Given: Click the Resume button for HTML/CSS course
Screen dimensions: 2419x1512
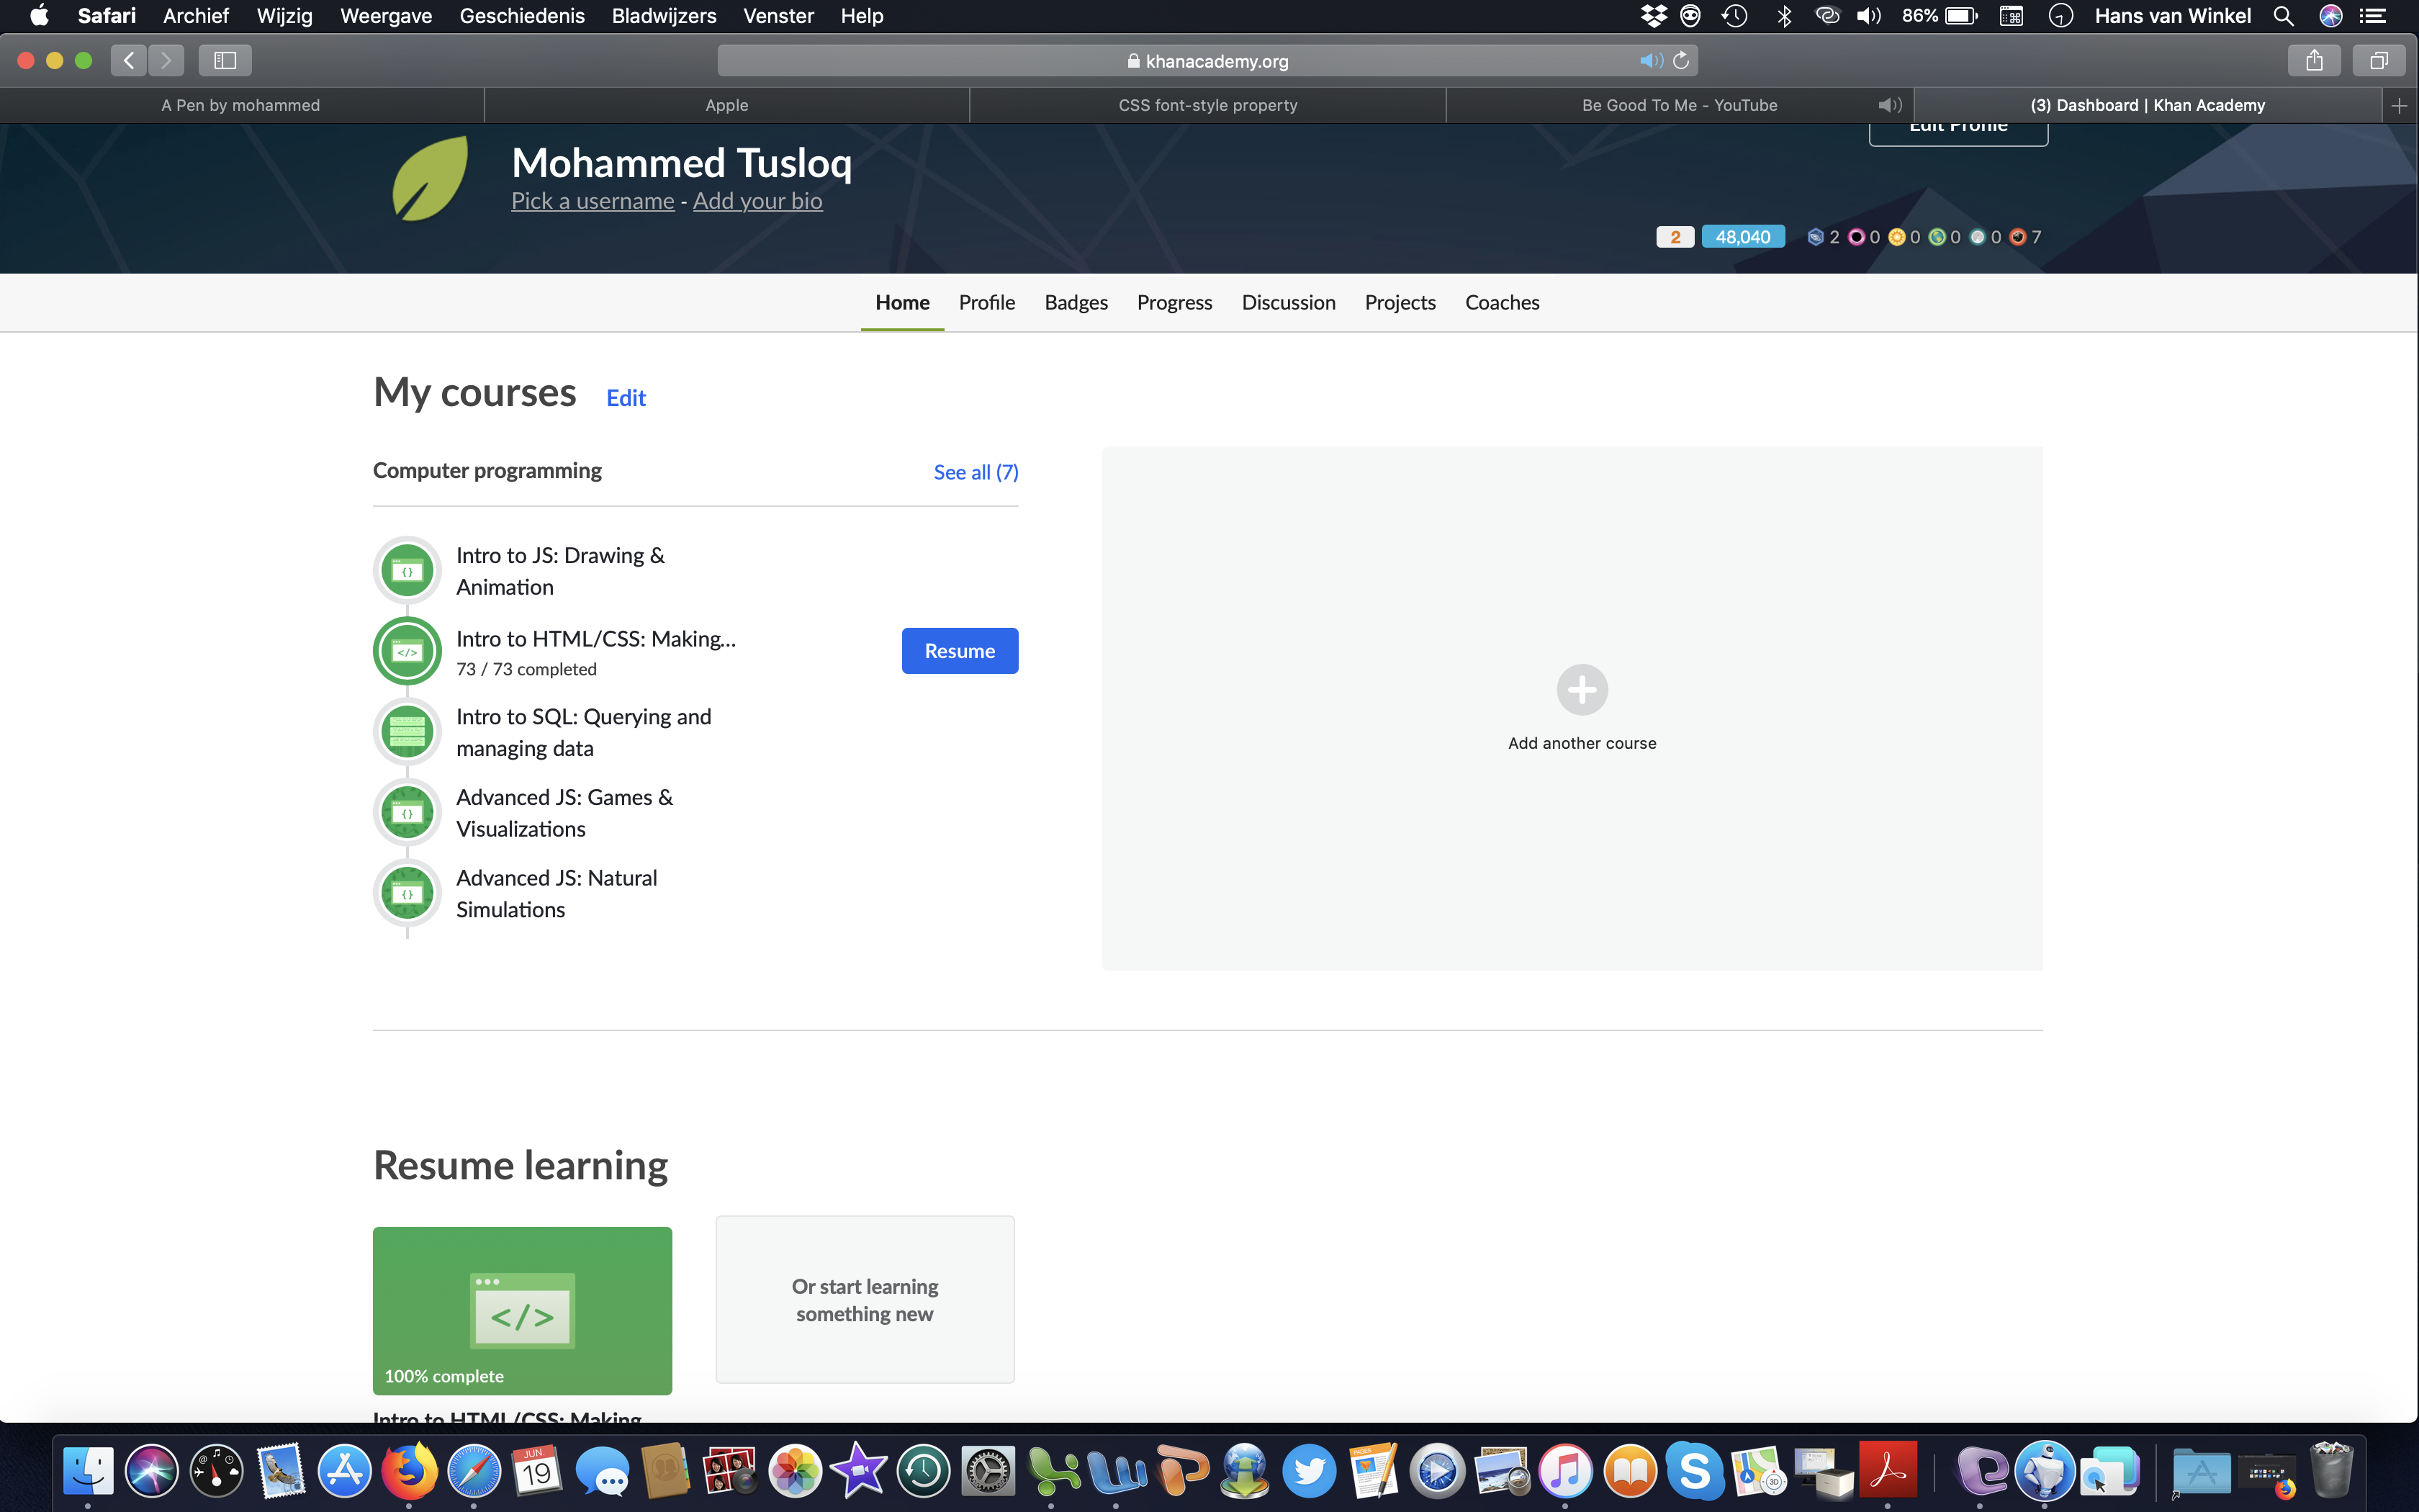Looking at the screenshot, I should [960, 651].
